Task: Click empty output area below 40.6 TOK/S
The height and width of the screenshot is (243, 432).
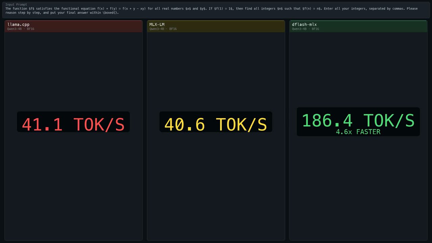Action: pyautogui.click(x=216, y=186)
